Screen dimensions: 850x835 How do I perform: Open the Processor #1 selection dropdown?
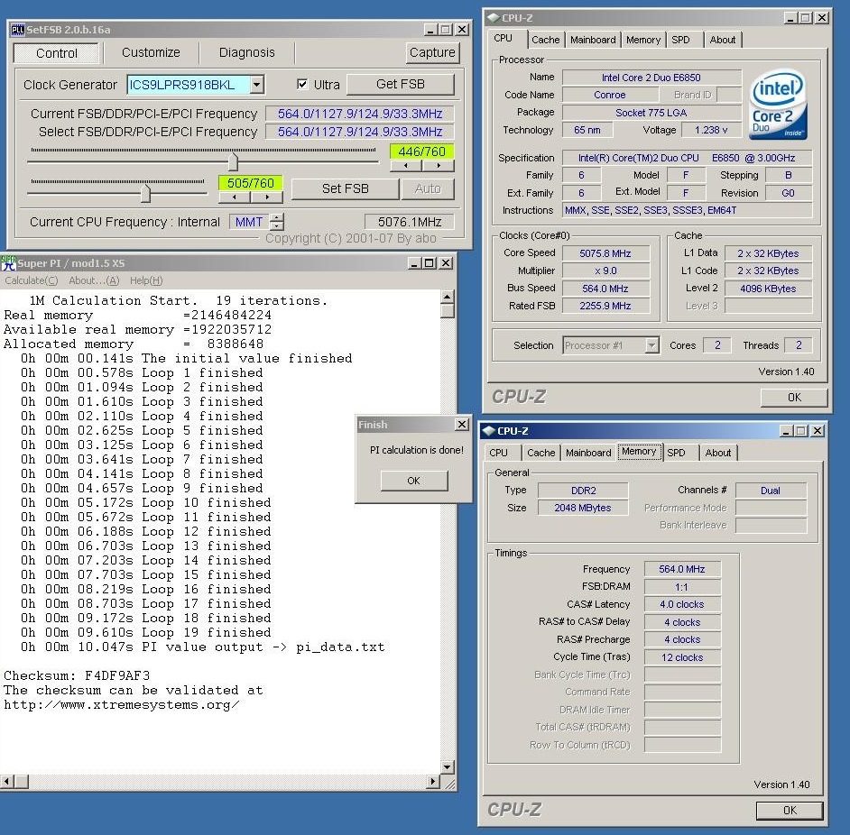coord(652,345)
